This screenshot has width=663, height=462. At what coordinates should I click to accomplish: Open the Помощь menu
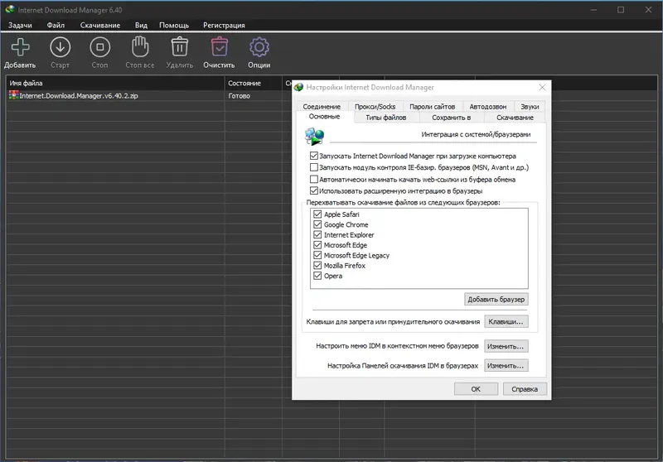click(174, 26)
